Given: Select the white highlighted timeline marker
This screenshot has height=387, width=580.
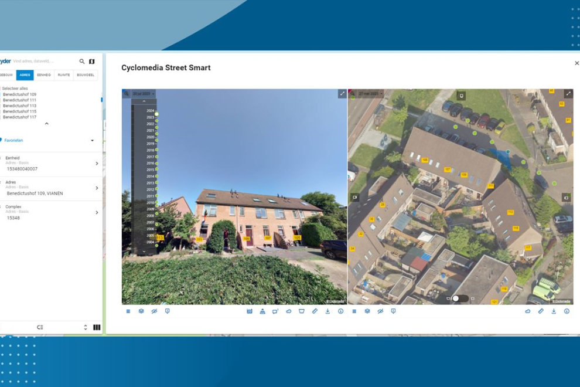Looking at the screenshot, I should click(x=156, y=114).
